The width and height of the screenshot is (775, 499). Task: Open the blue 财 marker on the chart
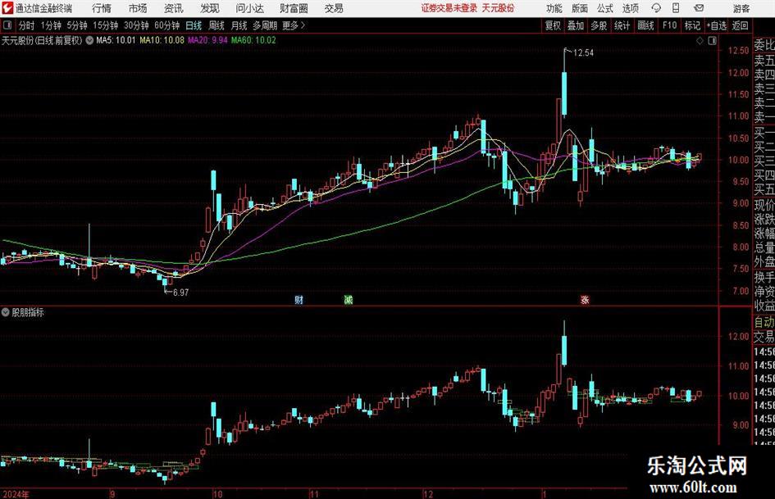coord(299,299)
